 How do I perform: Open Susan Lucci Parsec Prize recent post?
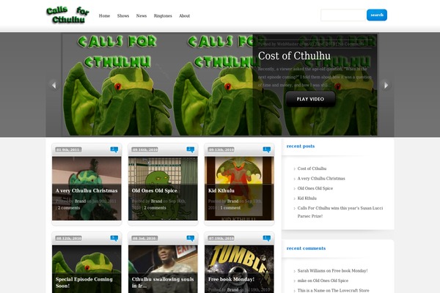[x=340, y=212]
